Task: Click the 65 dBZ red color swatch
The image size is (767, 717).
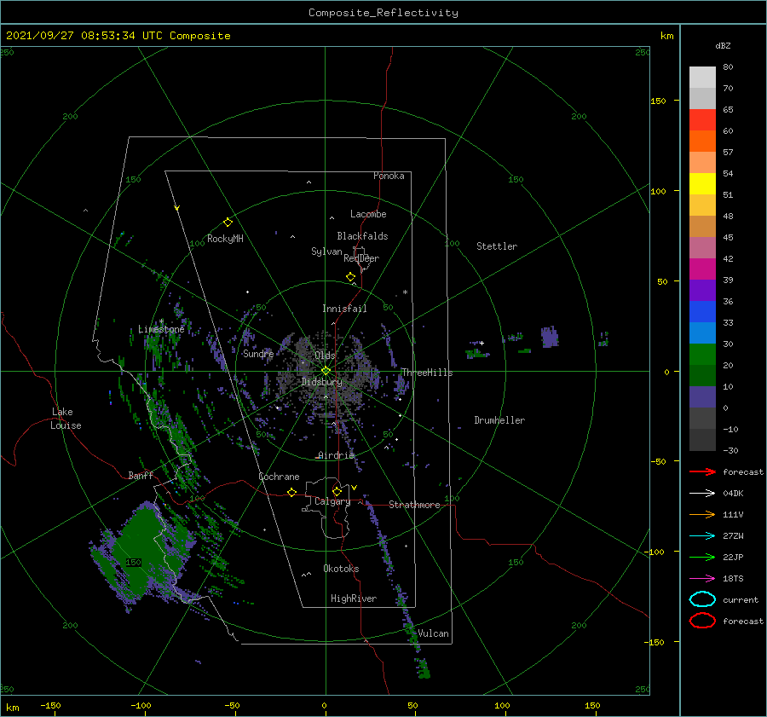Action: coord(702,120)
